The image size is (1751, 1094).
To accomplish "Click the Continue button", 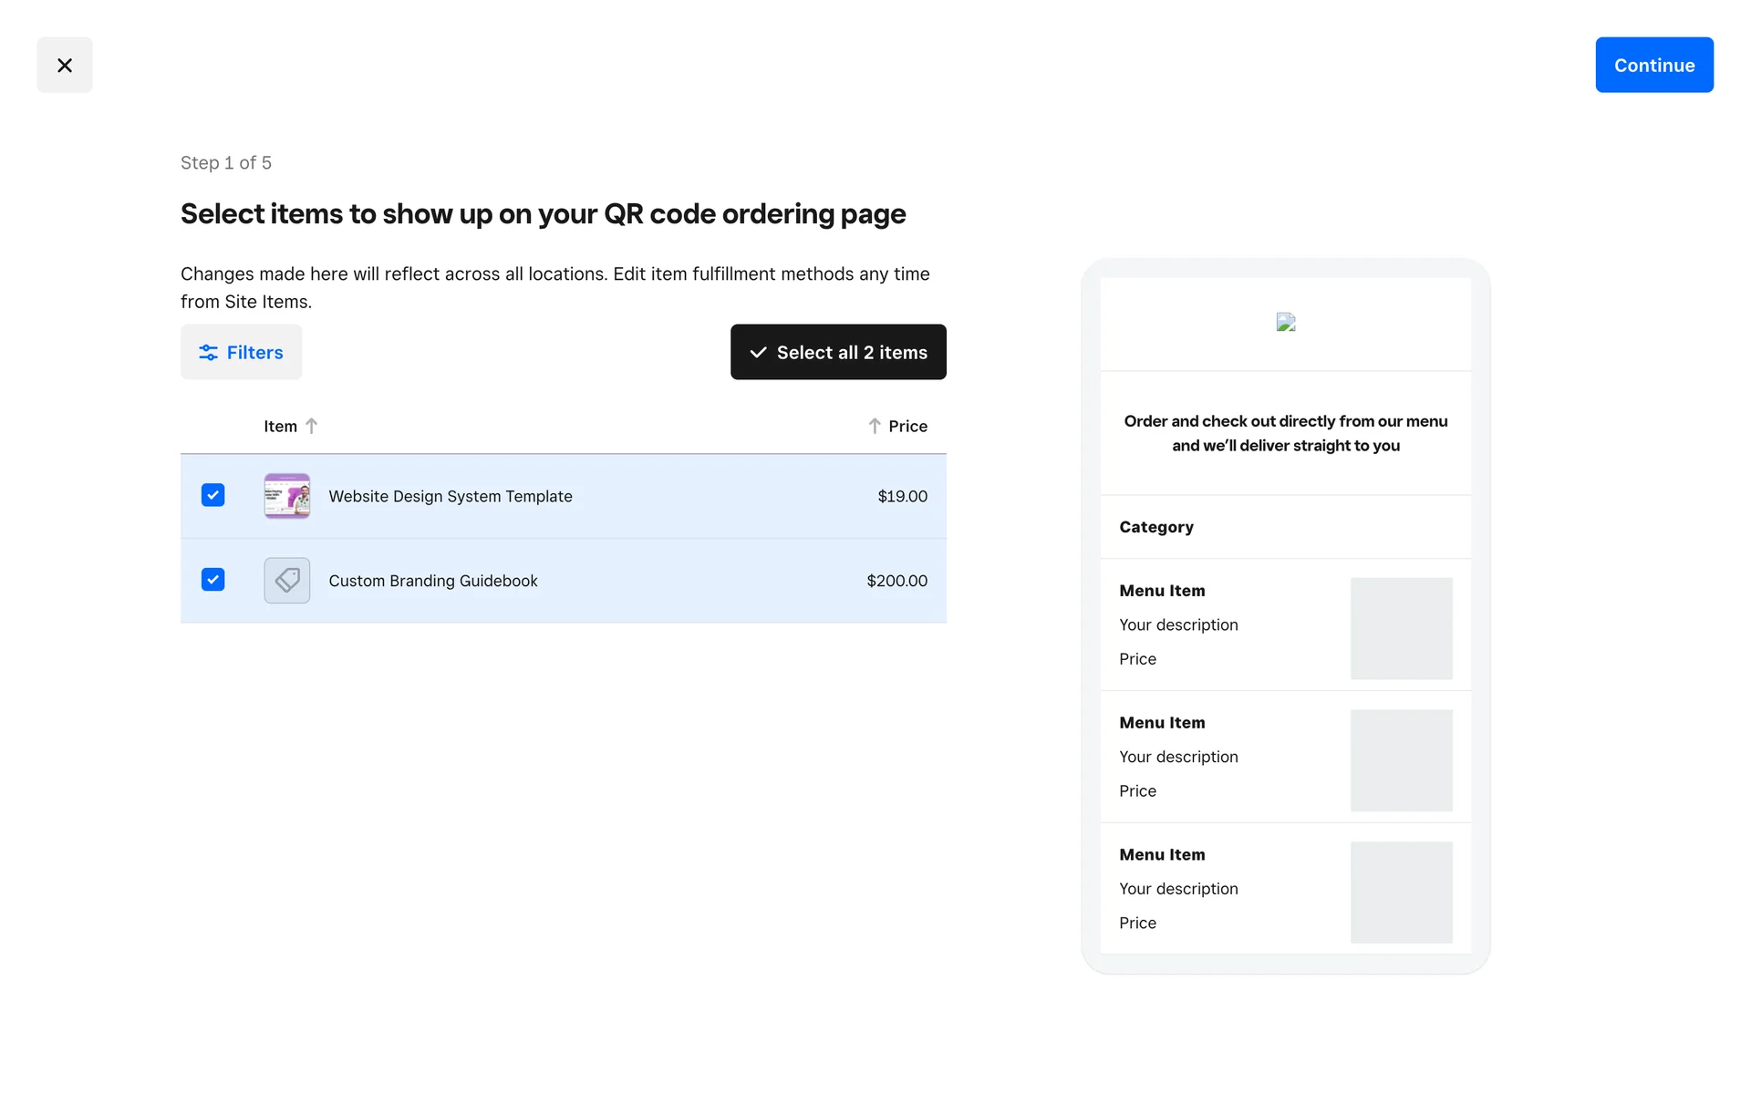I will tap(1653, 65).
